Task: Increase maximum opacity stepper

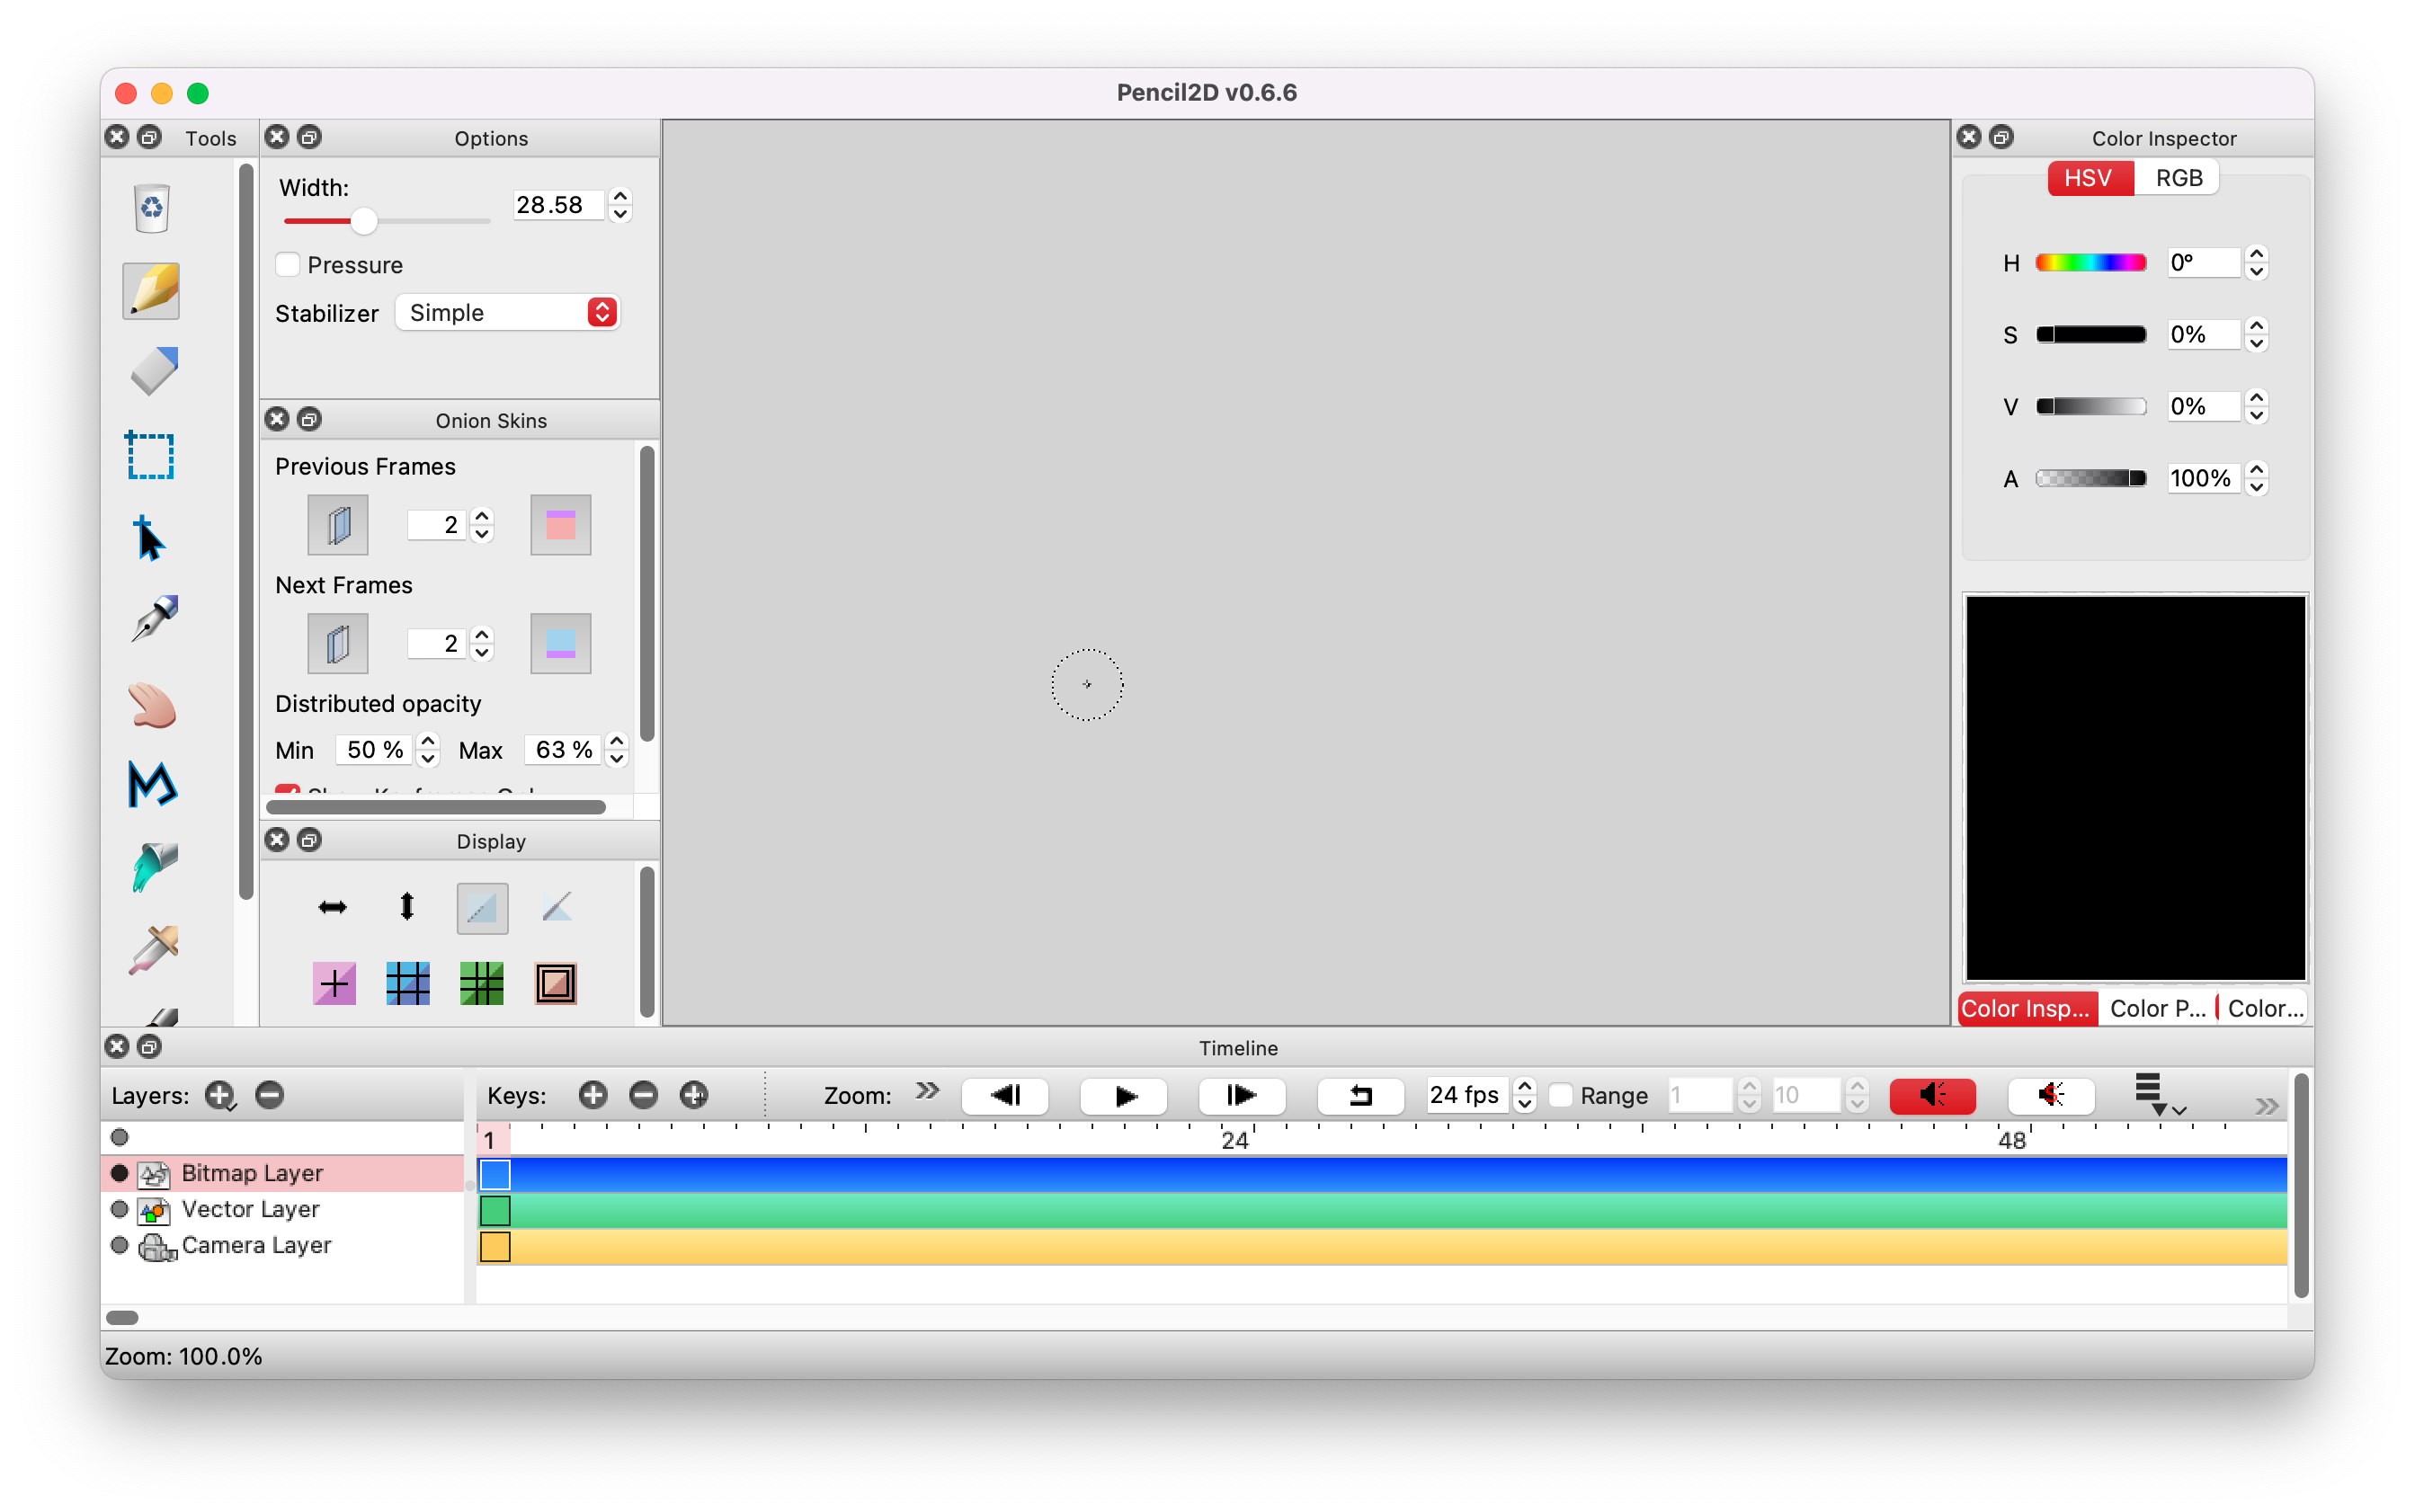Action: 617,741
